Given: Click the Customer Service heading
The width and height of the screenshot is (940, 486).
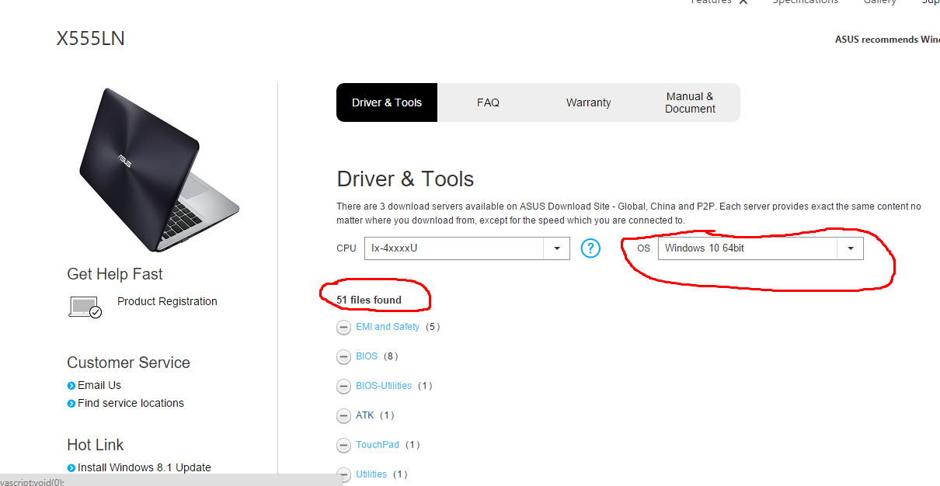Looking at the screenshot, I should [x=128, y=363].
